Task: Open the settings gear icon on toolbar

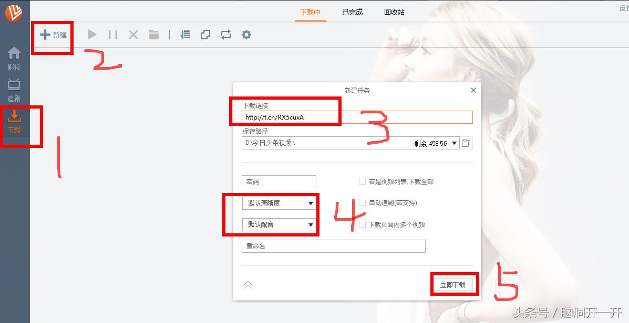Action: [x=246, y=35]
